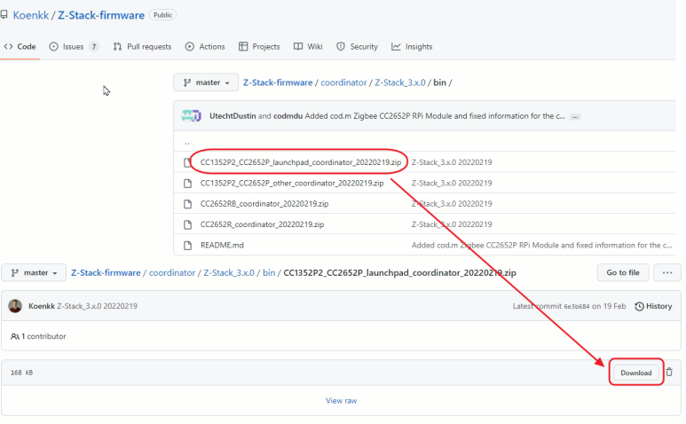Open the UtechtDustin author link
This screenshot has height=424, width=686.
click(233, 116)
